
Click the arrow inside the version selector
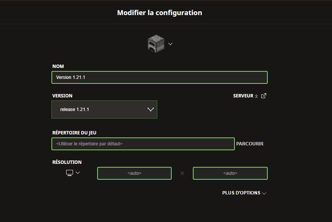(x=150, y=109)
